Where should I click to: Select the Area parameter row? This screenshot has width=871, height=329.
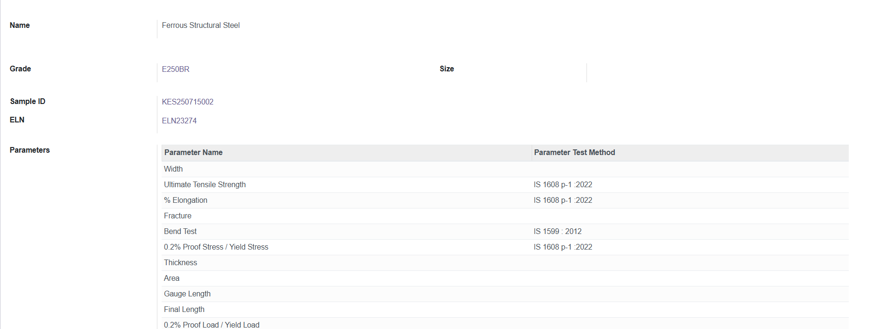click(x=172, y=278)
